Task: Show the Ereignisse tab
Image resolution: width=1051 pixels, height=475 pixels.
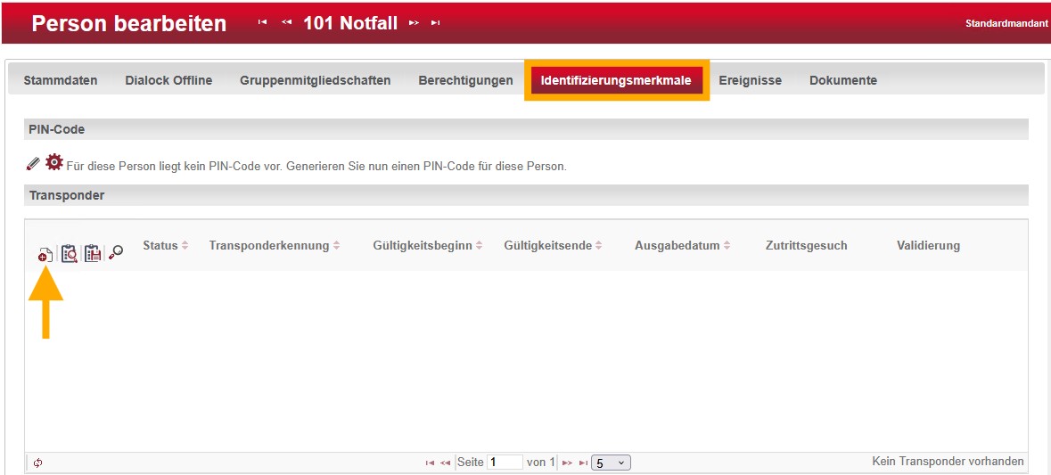Action: click(x=750, y=80)
